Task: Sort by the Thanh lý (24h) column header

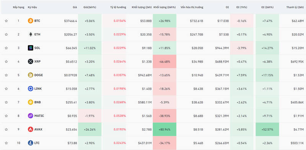Action: tap(295, 7)
